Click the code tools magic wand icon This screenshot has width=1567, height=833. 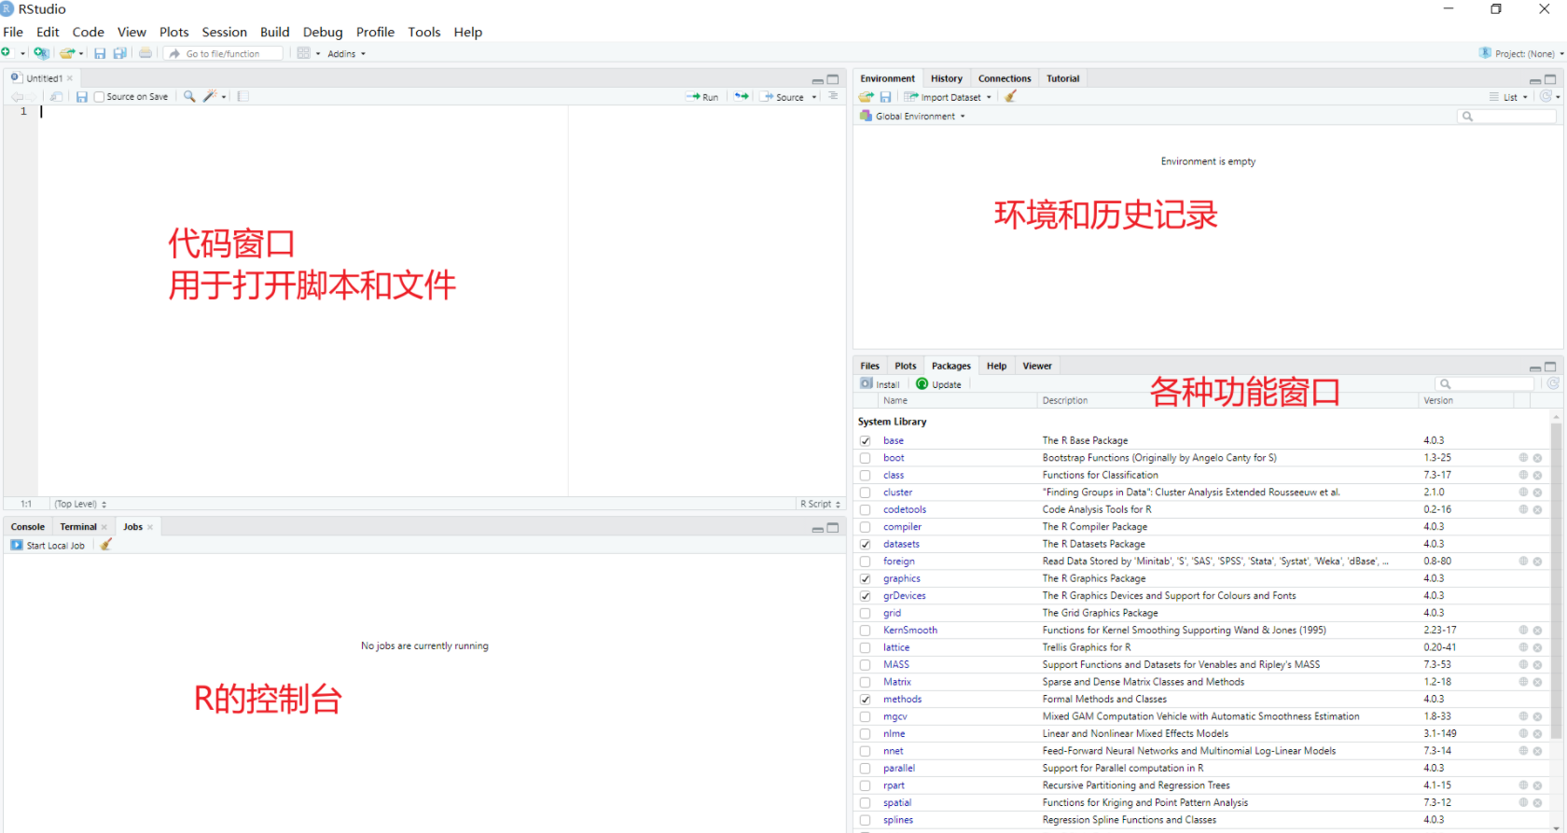pos(211,96)
